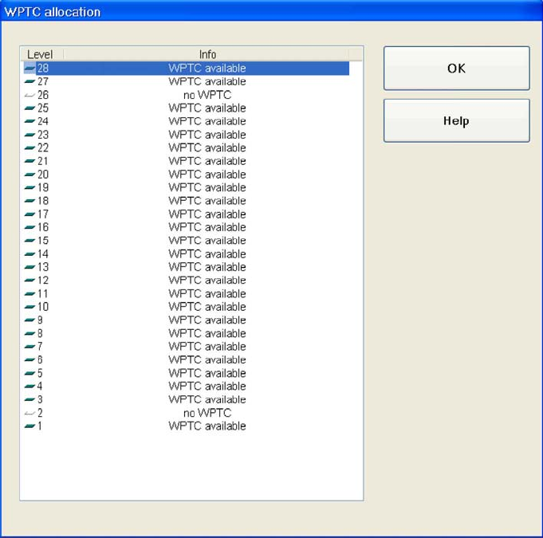The height and width of the screenshot is (538, 543).
Task: Select the level icon for row 12
Action: pos(30,280)
